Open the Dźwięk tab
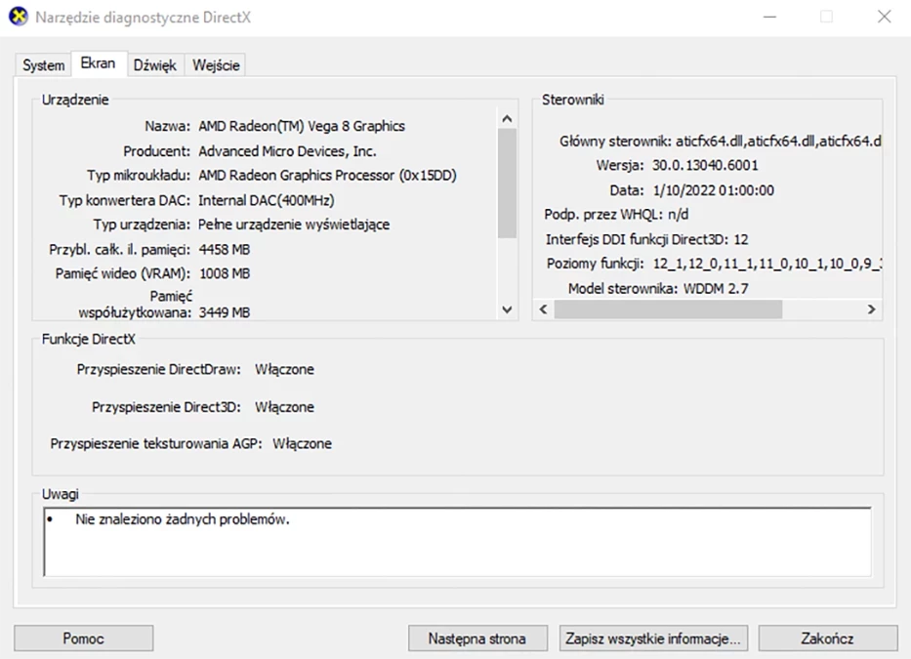The image size is (911, 659). pos(154,65)
